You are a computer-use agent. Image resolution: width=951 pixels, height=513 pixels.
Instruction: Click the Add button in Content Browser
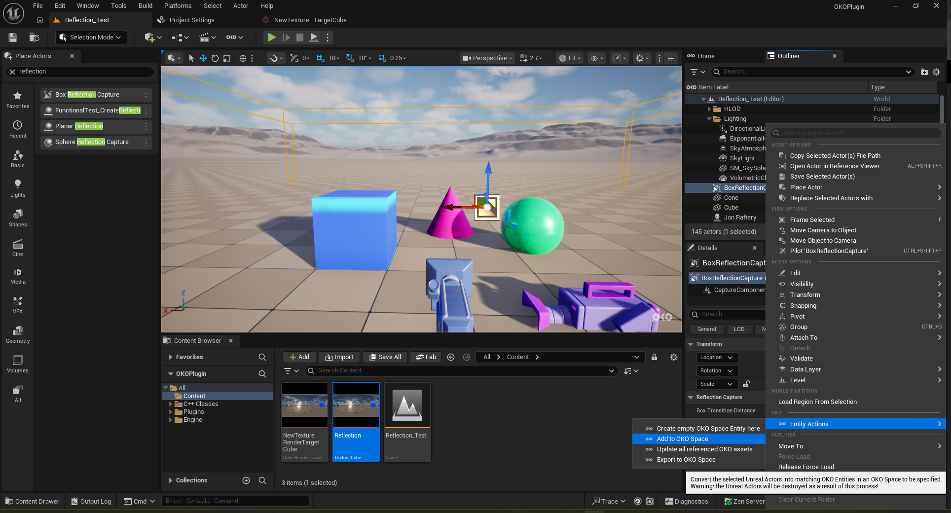(x=299, y=357)
